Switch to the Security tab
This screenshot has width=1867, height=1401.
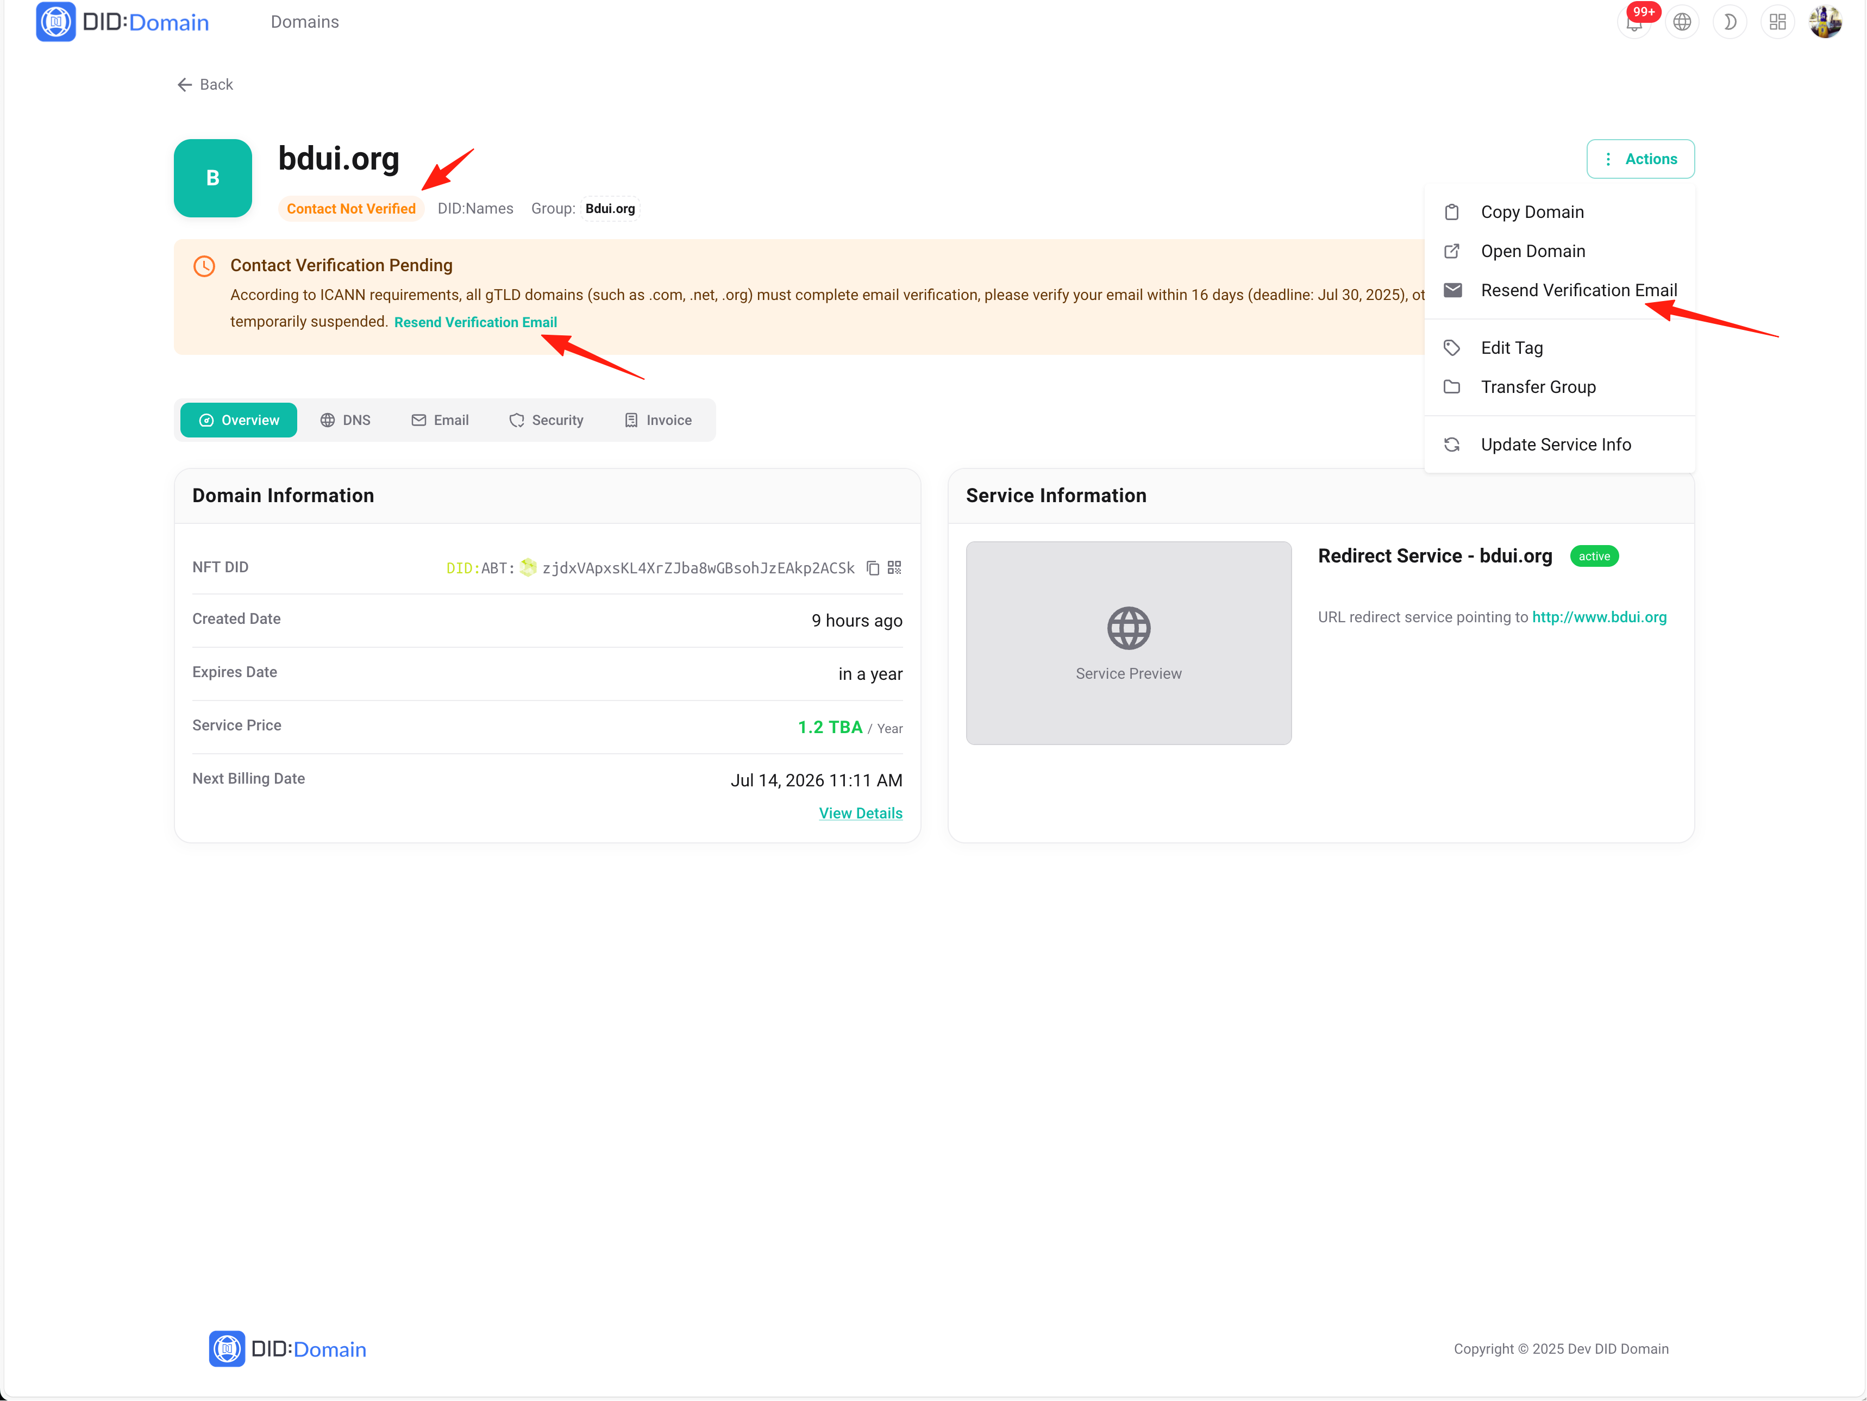tap(546, 420)
